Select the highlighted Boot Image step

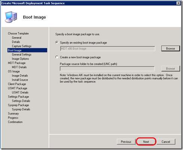pyautogui.click(x=27, y=50)
